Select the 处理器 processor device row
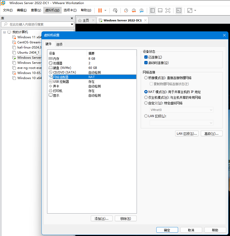 (92, 63)
